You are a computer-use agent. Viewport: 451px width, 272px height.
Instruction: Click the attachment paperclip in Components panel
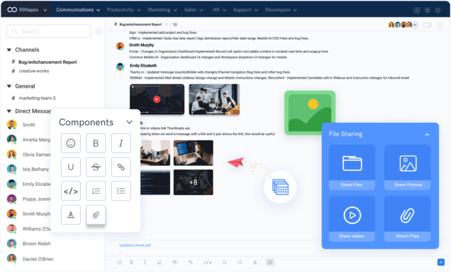(96, 215)
